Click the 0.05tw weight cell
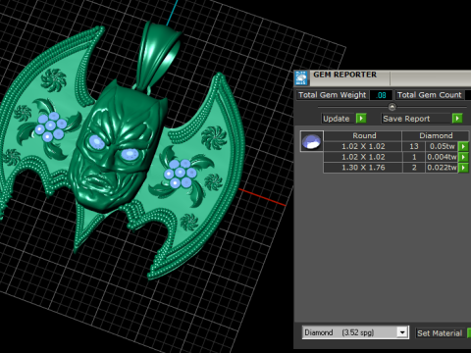Viewport: 471px width, 353px height. tap(442, 146)
